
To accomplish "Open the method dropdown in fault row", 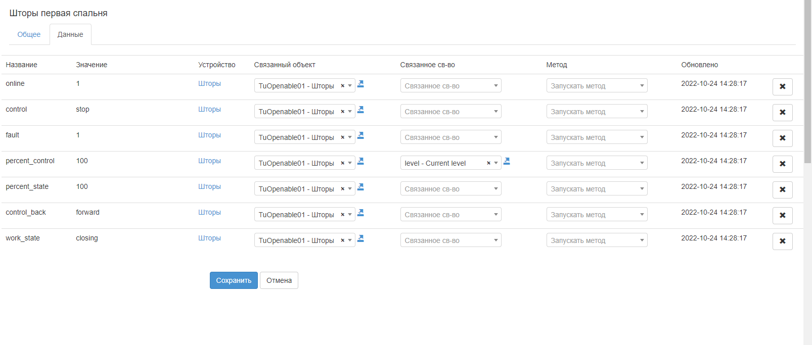I will [x=597, y=137].
